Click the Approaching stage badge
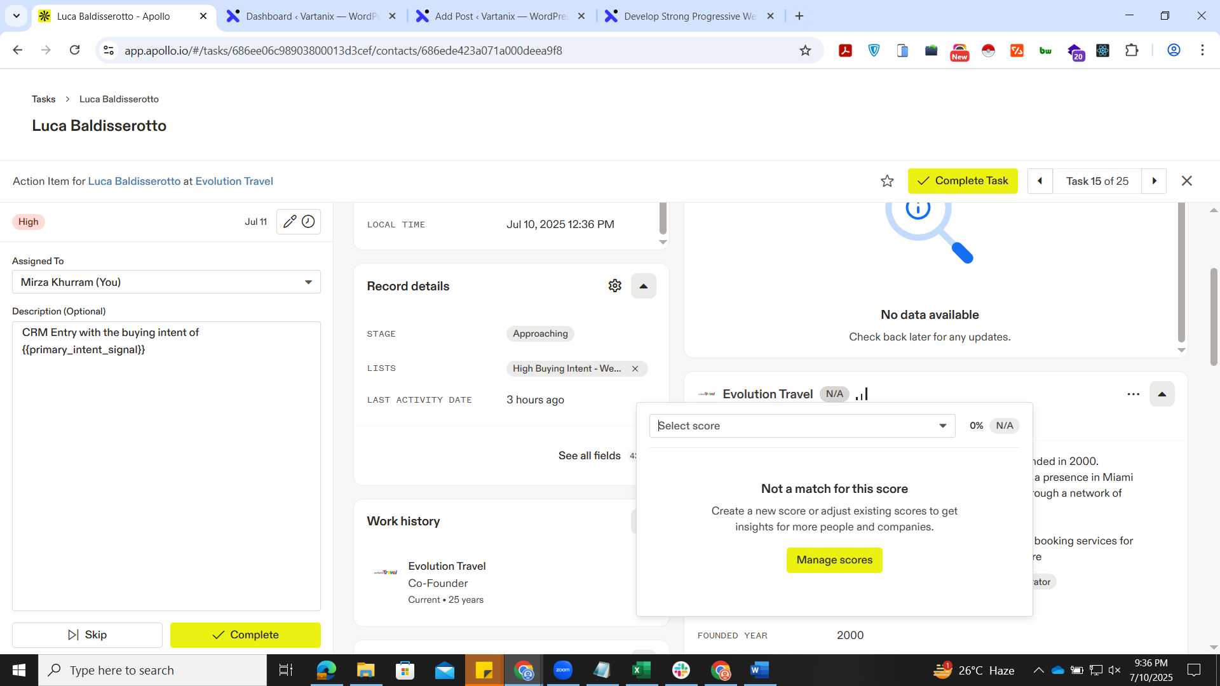 [x=540, y=333]
